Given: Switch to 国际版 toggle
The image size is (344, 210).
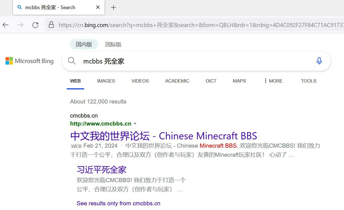Looking at the screenshot, I should [113, 44].
